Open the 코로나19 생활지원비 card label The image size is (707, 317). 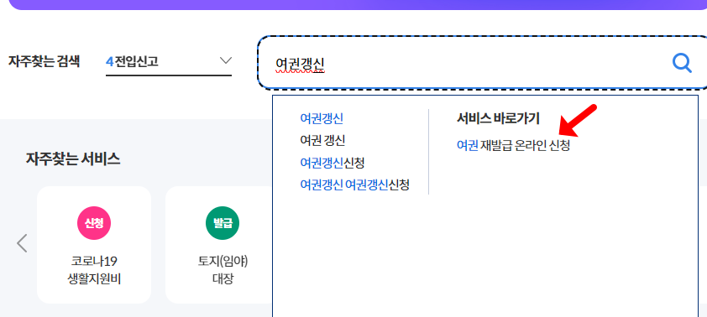(94, 270)
